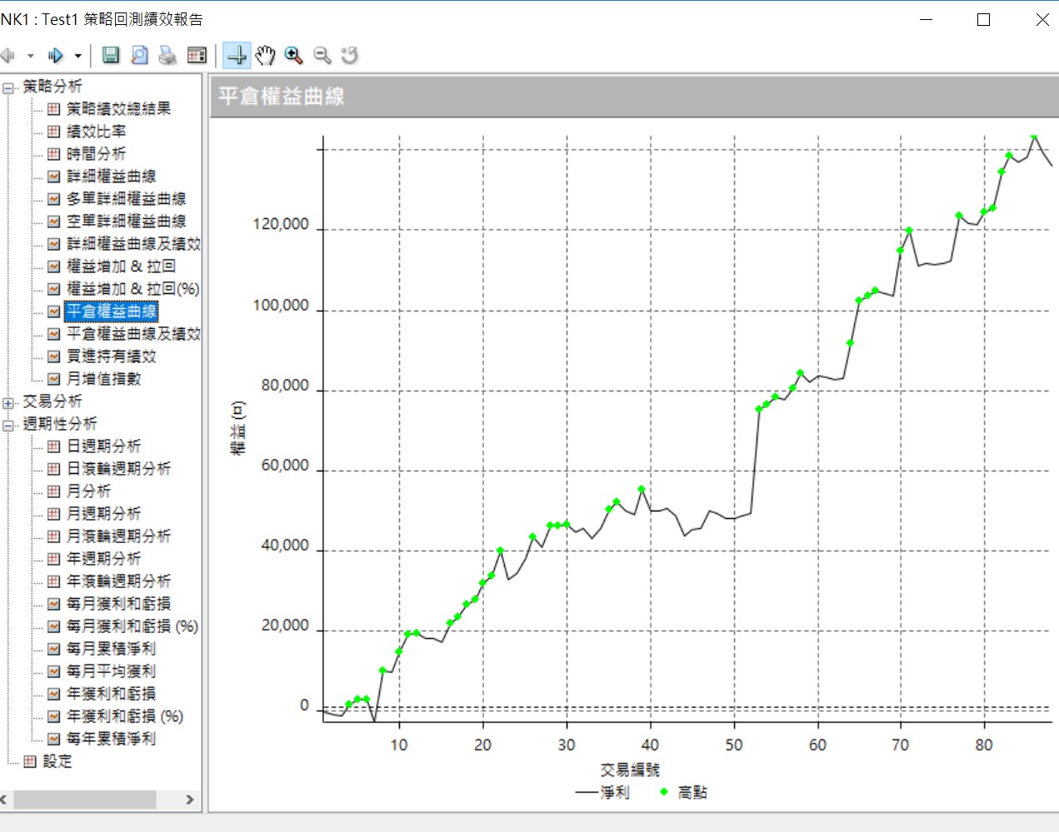Screen dimensions: 1059x832
Task: Click the tree panel horizontal scrollbar thumb
Action: [x=85, y=800]
